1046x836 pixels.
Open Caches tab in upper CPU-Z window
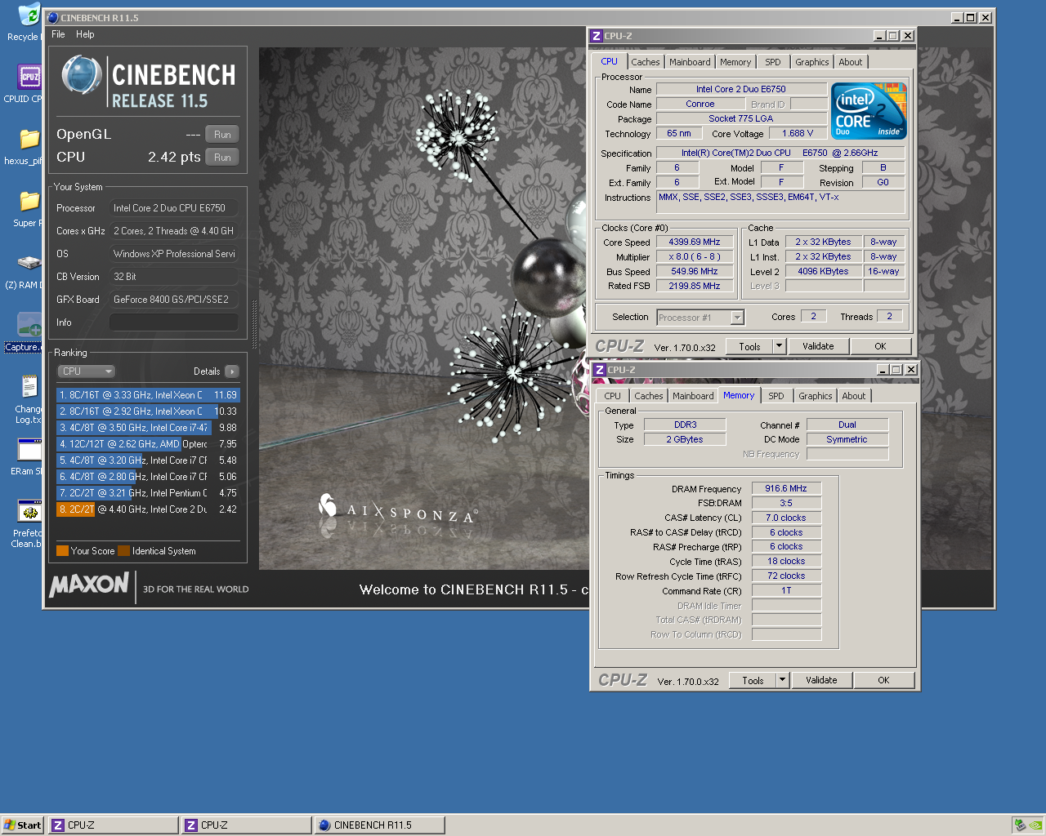(645, 62)
